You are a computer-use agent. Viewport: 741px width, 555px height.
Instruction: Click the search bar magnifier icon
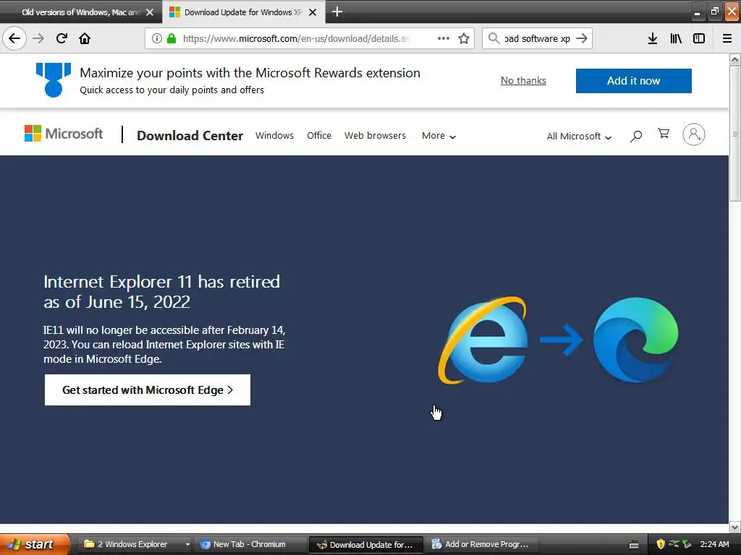coord(494,38)
